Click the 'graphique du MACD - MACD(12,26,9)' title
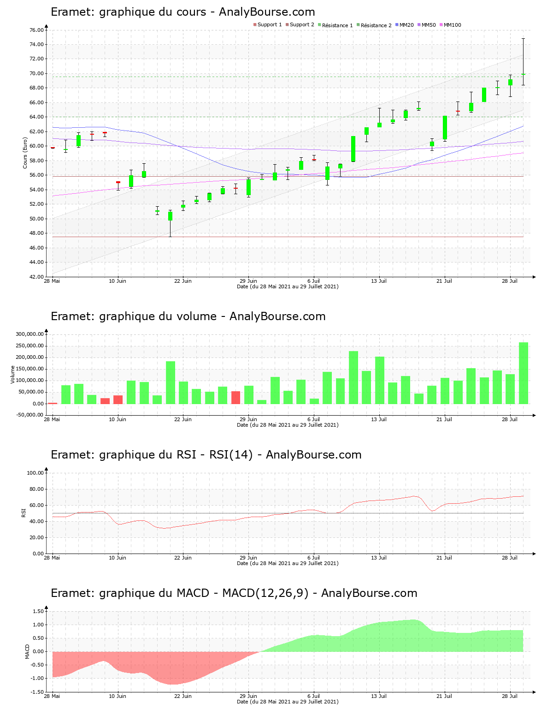 204,593
